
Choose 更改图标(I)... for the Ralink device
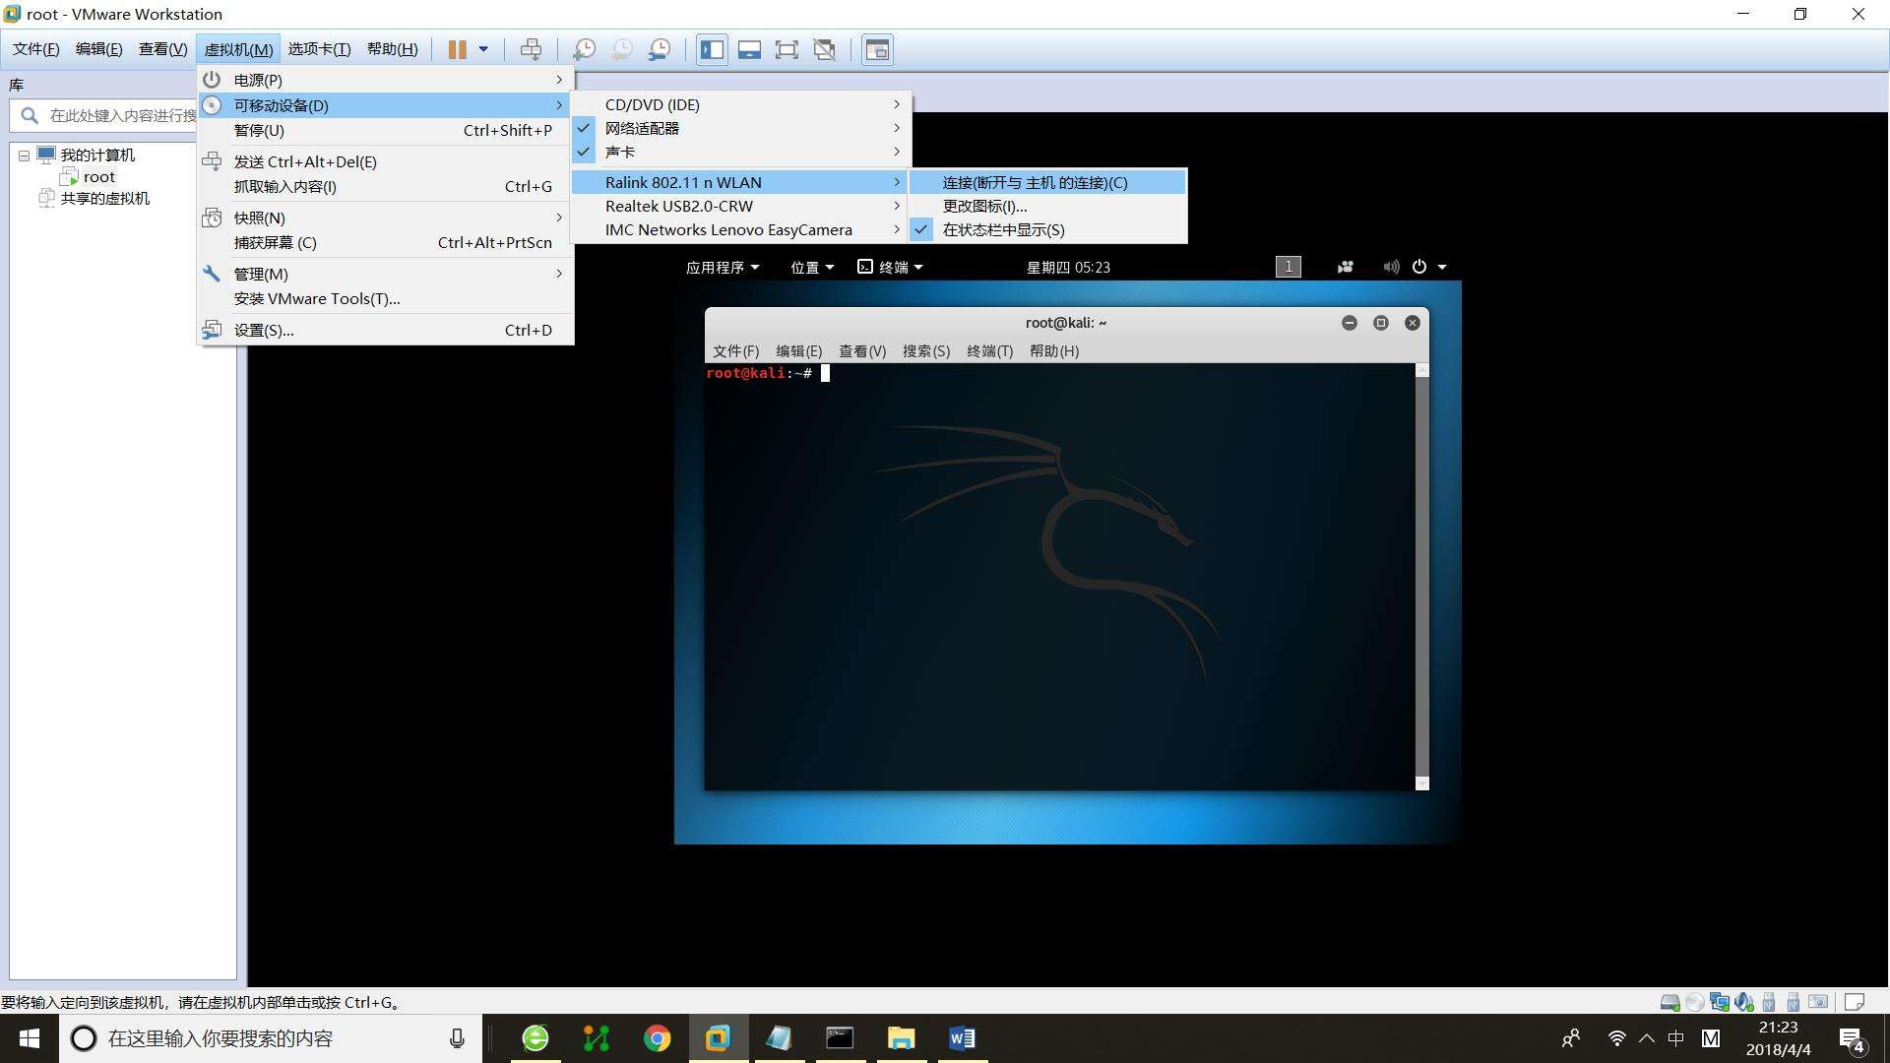coord(1048,206)
